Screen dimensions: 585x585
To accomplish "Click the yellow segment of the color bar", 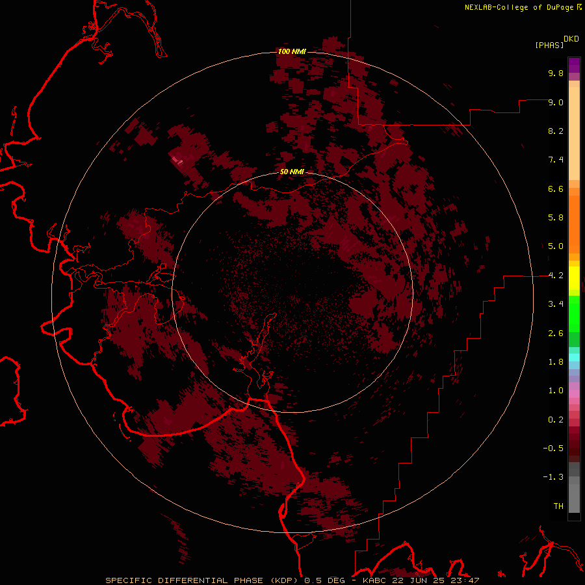I will tap(574, 278).
